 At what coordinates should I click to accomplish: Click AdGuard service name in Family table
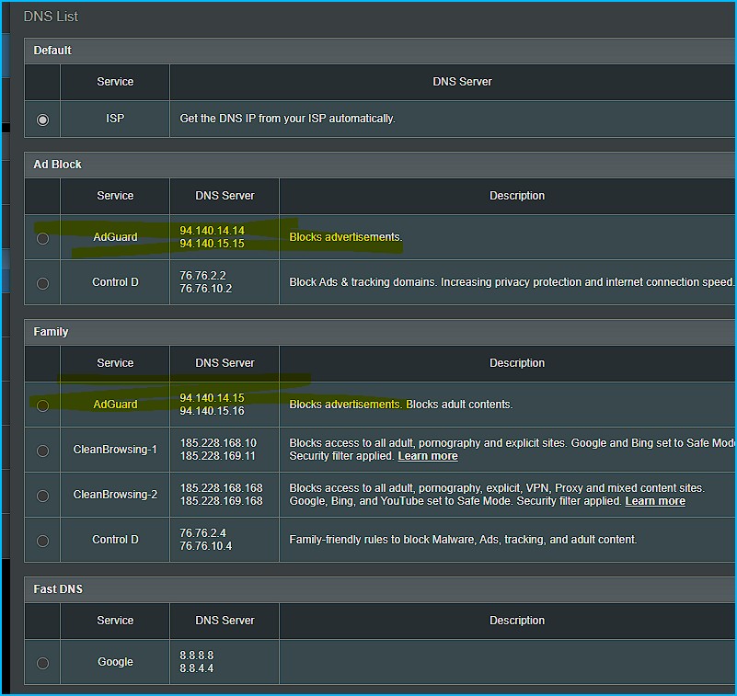click(115, 405)
